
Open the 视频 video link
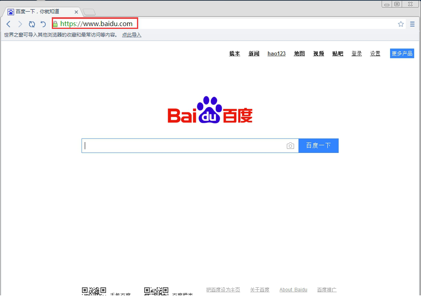click(319, 54)
